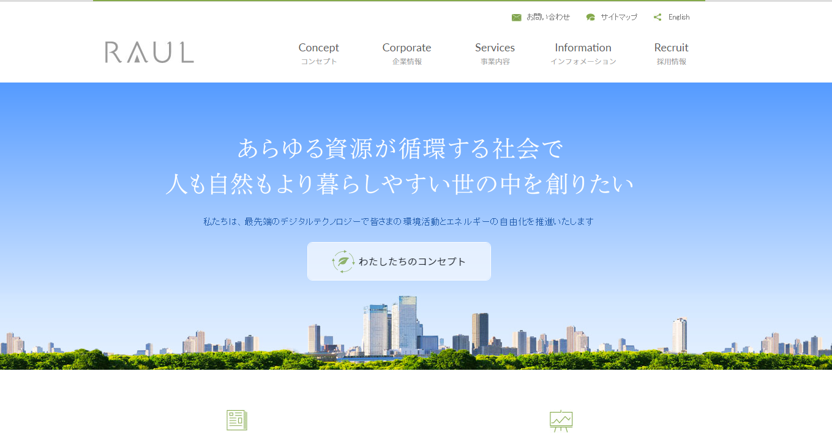Switch to the English site
Image resolution: width=832 pixels, height=437 pixels.
[679, 17]
